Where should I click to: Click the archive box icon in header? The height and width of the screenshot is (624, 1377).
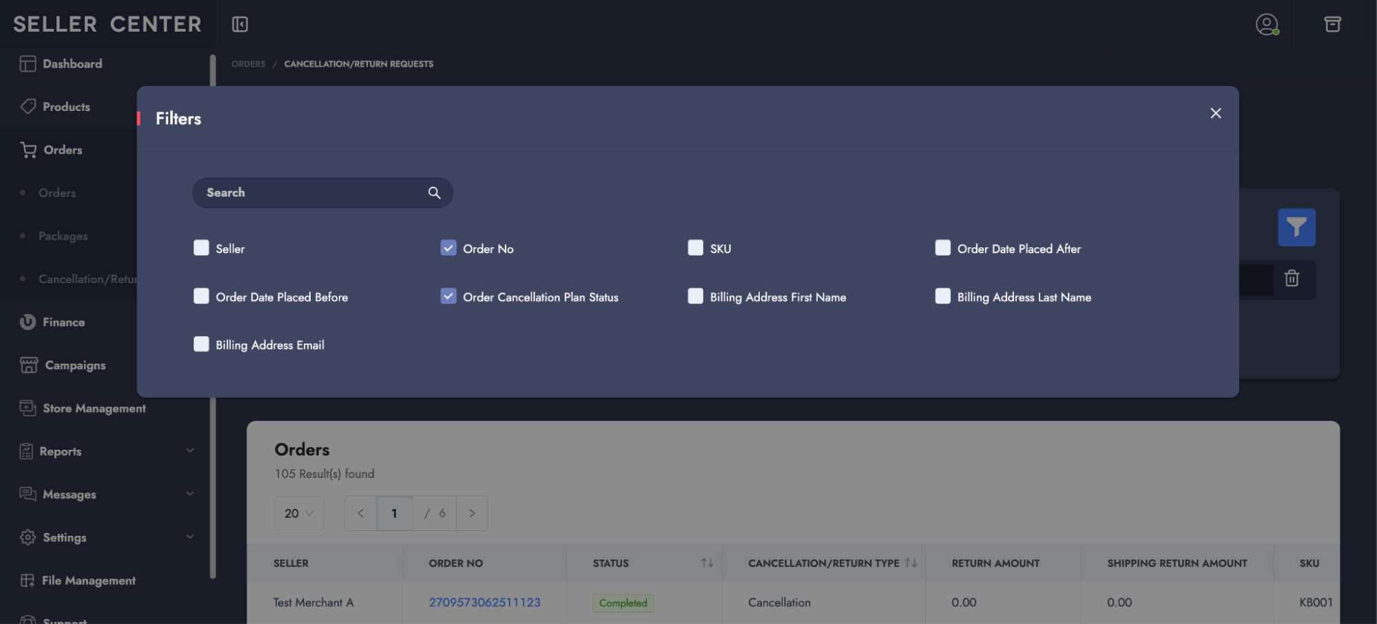(1332, 25)
